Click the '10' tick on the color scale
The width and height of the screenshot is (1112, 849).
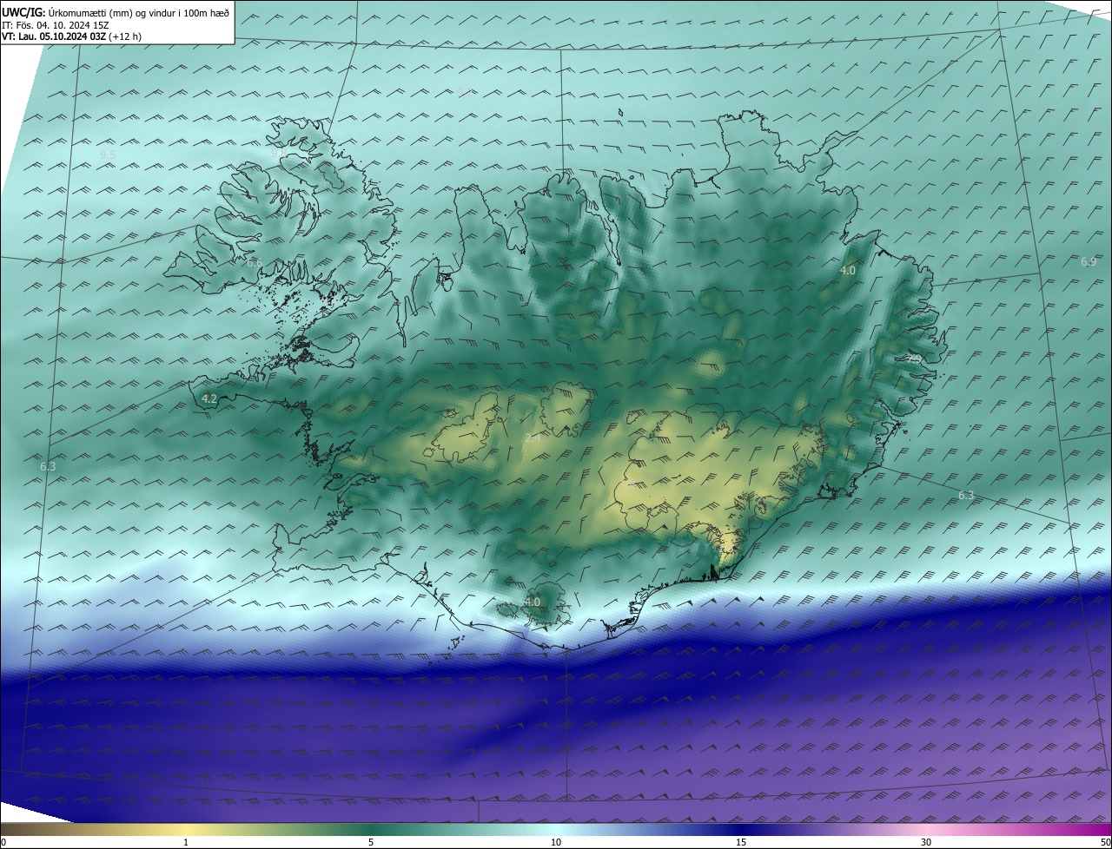pyautogui.click(x=556, y=842)
